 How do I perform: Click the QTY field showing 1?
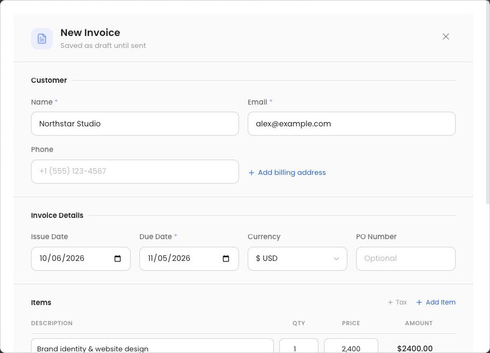tap(299, 346)
